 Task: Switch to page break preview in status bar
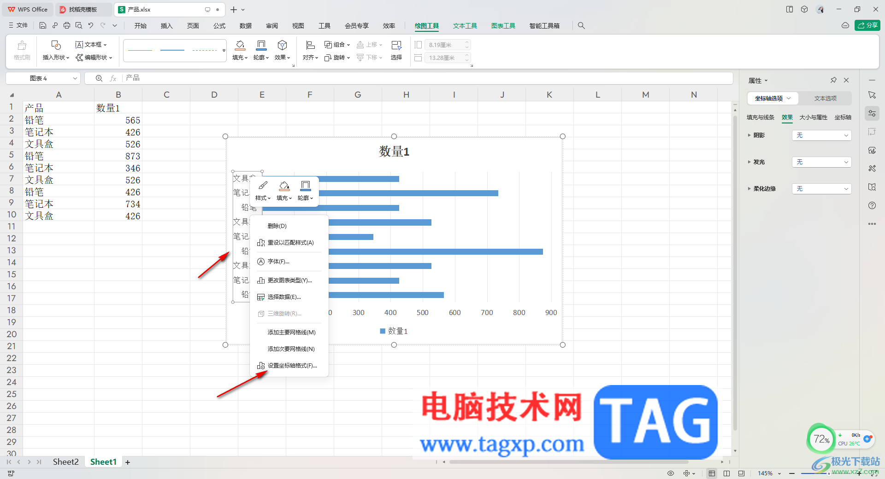pos(727,473)
